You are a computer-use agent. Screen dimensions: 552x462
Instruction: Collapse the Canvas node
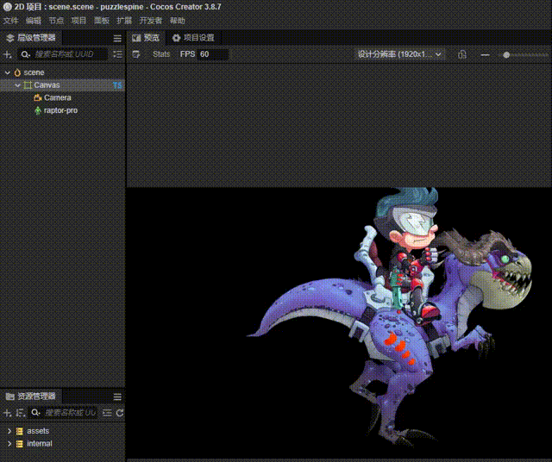coord(17,85)
